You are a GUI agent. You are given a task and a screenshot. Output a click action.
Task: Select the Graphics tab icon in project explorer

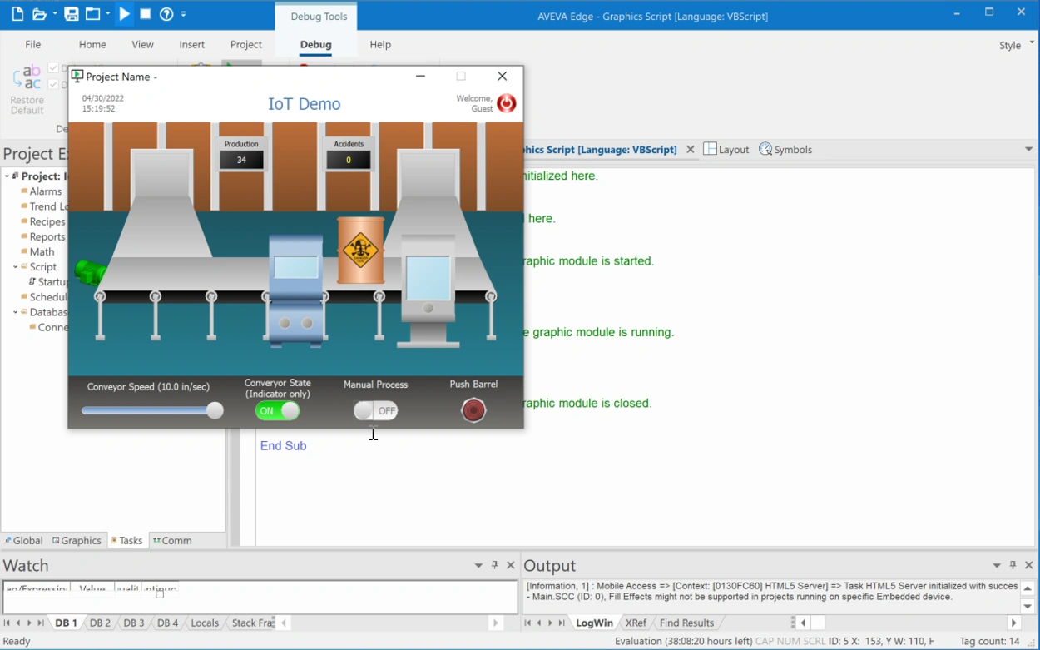pos(55,540)
